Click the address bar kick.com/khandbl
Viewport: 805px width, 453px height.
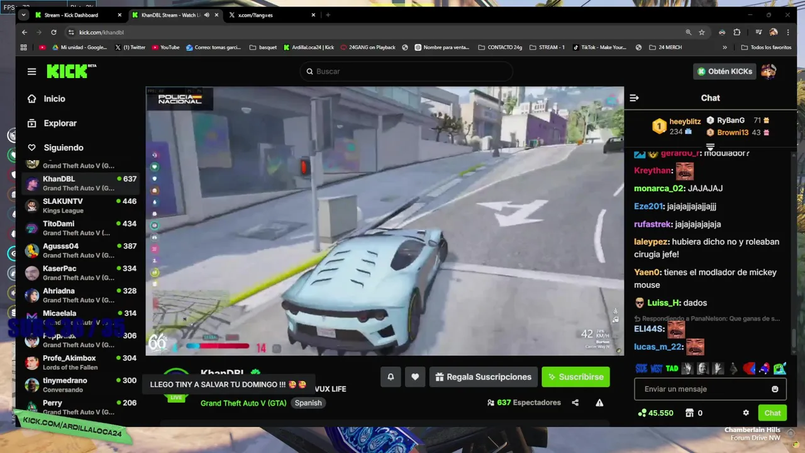click(101, 32)
